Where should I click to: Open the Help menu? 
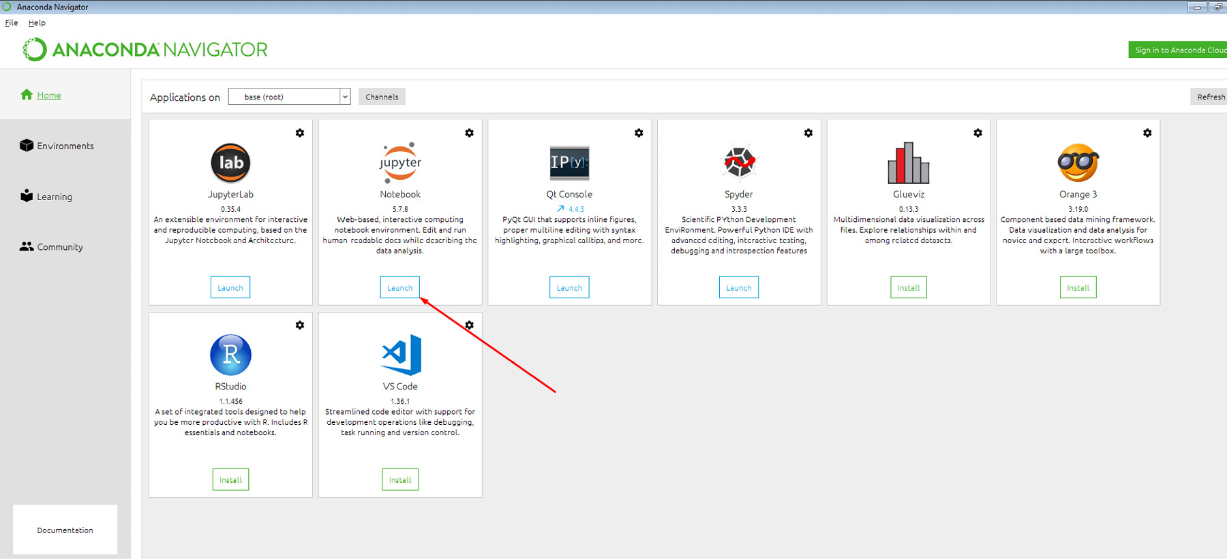37,22
